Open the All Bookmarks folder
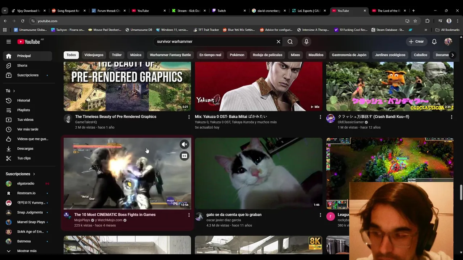Image resolution: width=463 pixels, height=260 pixels. click(447, 30)
